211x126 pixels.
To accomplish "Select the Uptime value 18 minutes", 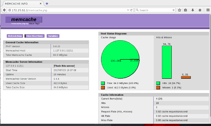I will tap(60, 74).
